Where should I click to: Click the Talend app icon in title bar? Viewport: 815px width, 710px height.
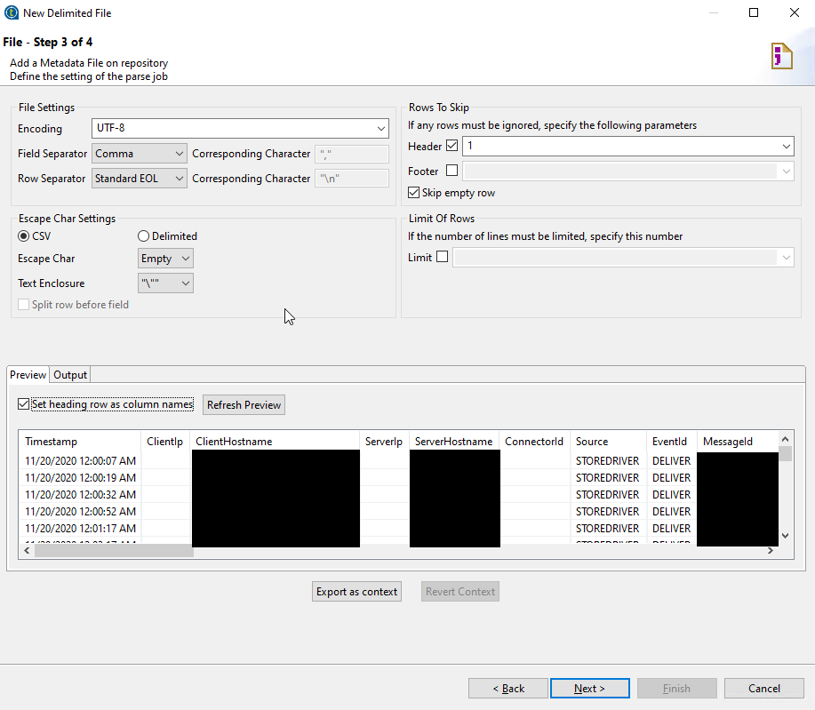tap(11, 12)
